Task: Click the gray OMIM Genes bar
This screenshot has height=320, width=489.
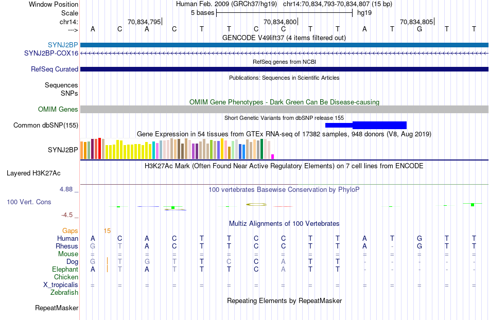Action: [x=285, y=110]
